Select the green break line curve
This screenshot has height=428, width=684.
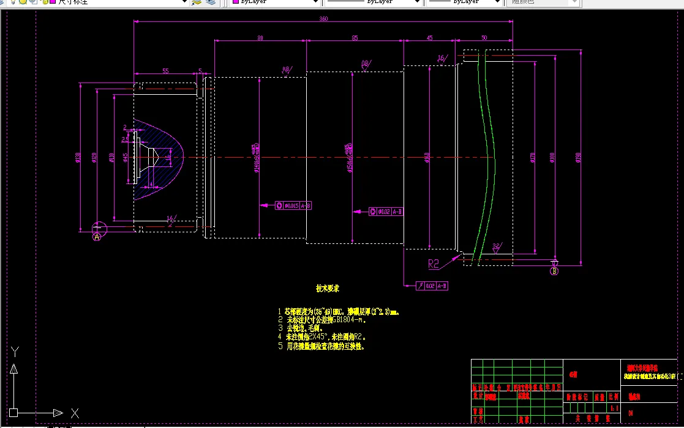coord(486,157)
